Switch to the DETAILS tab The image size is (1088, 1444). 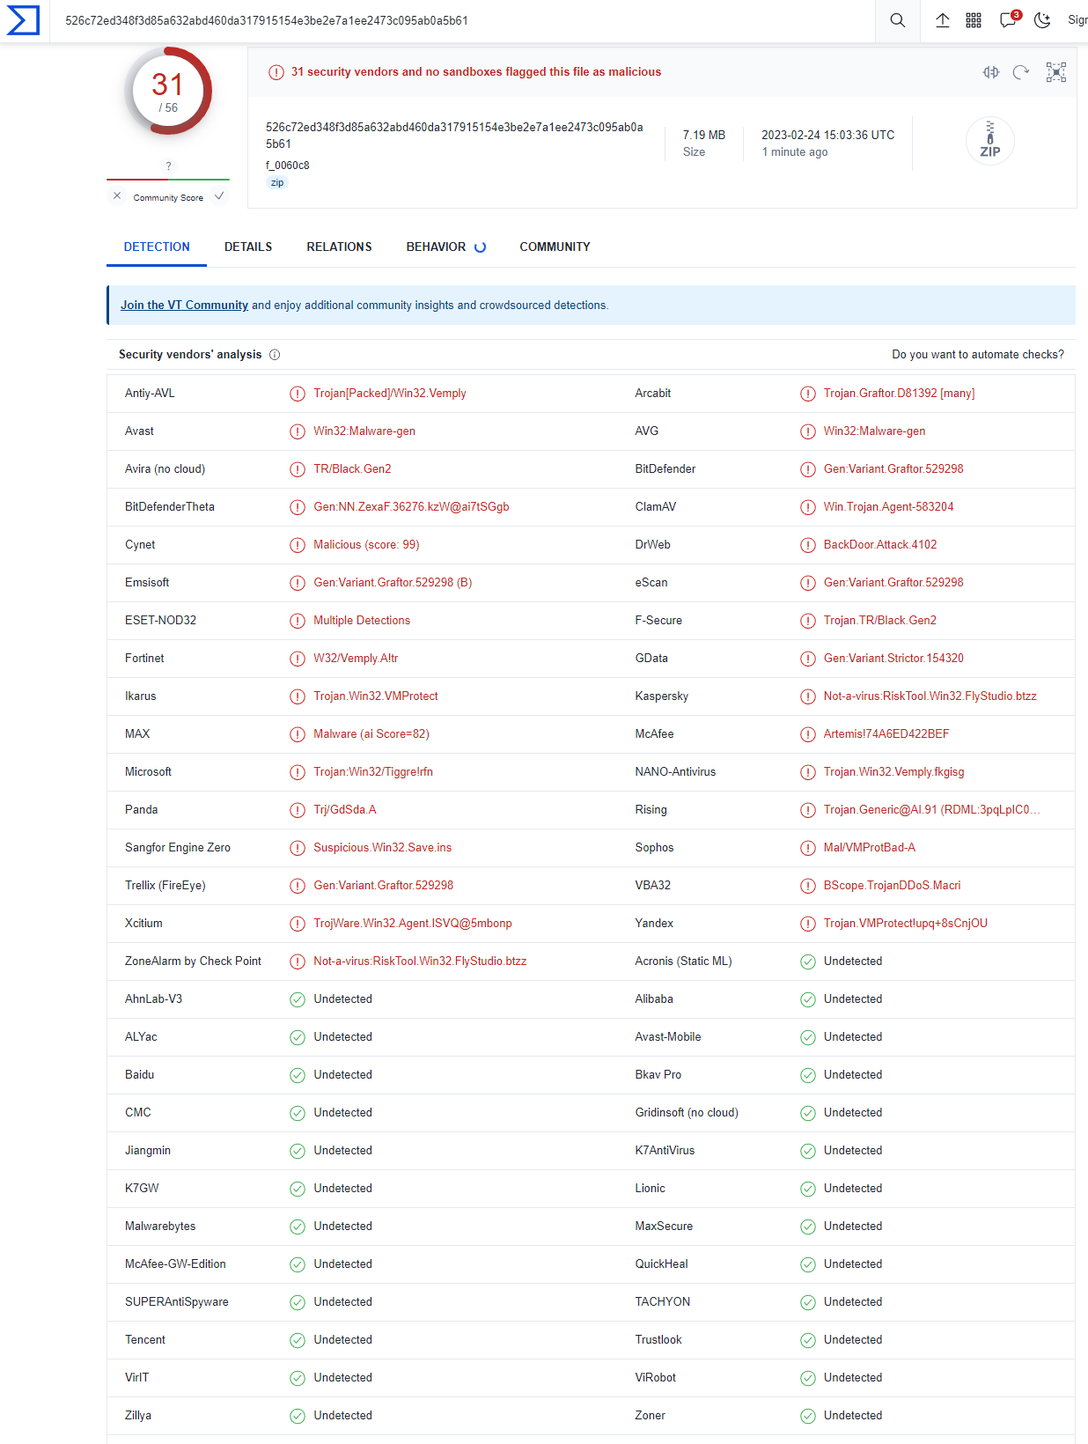coord(248,247)
